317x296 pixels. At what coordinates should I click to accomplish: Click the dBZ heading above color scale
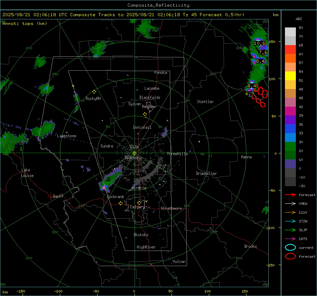[x=299, y=19]
